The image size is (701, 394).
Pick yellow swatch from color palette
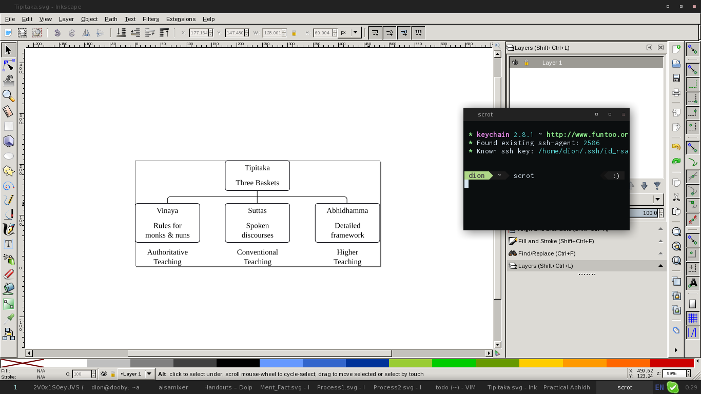pos(541,364)
